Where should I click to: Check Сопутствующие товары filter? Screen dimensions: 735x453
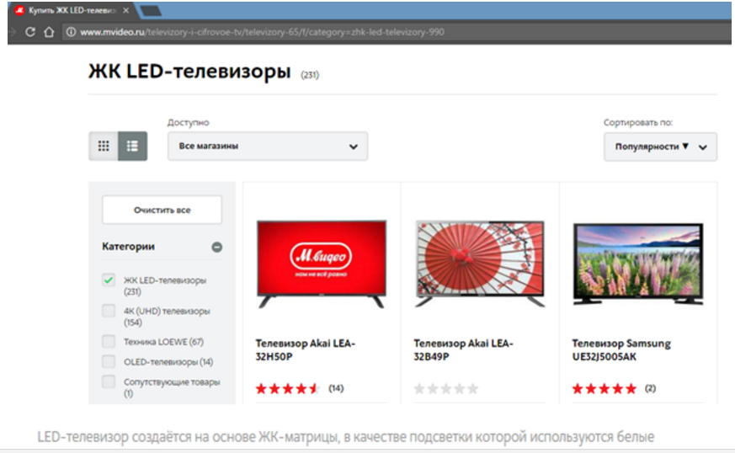point(109,381)
